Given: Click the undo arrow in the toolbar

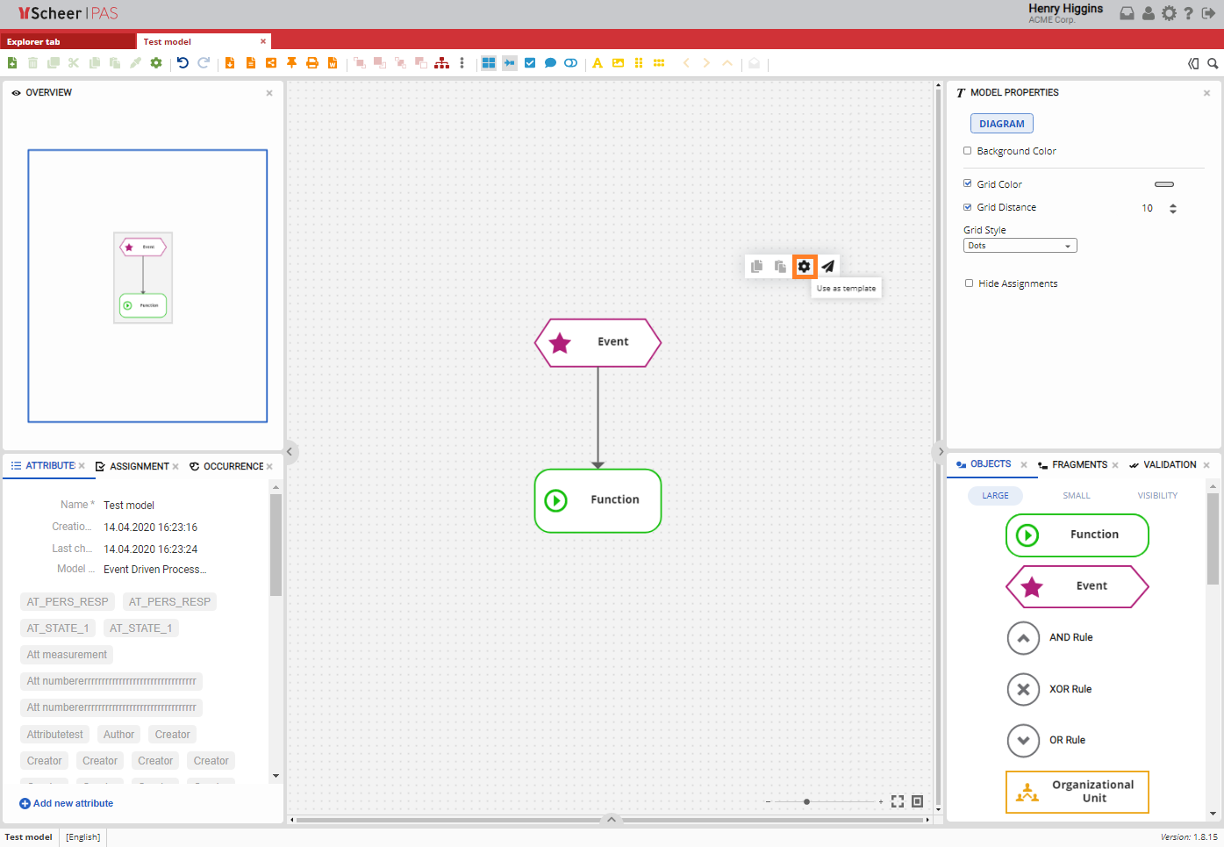Looking at the screenshot, I should (x=183, y=63).
